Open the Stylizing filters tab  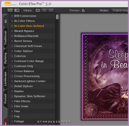[x=5, y=58]
